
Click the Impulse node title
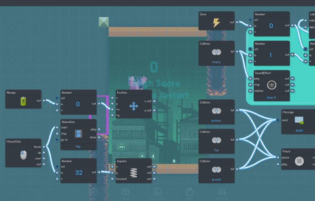(x=122, y=161)
